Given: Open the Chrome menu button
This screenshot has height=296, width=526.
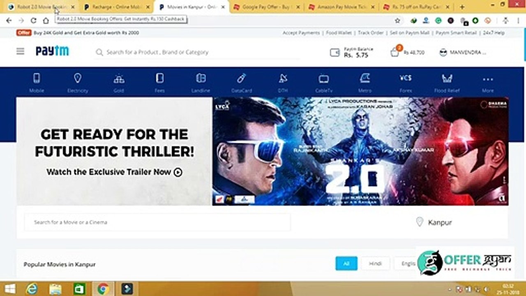Looking at the screenshot, I should click(x=518, y=21).
